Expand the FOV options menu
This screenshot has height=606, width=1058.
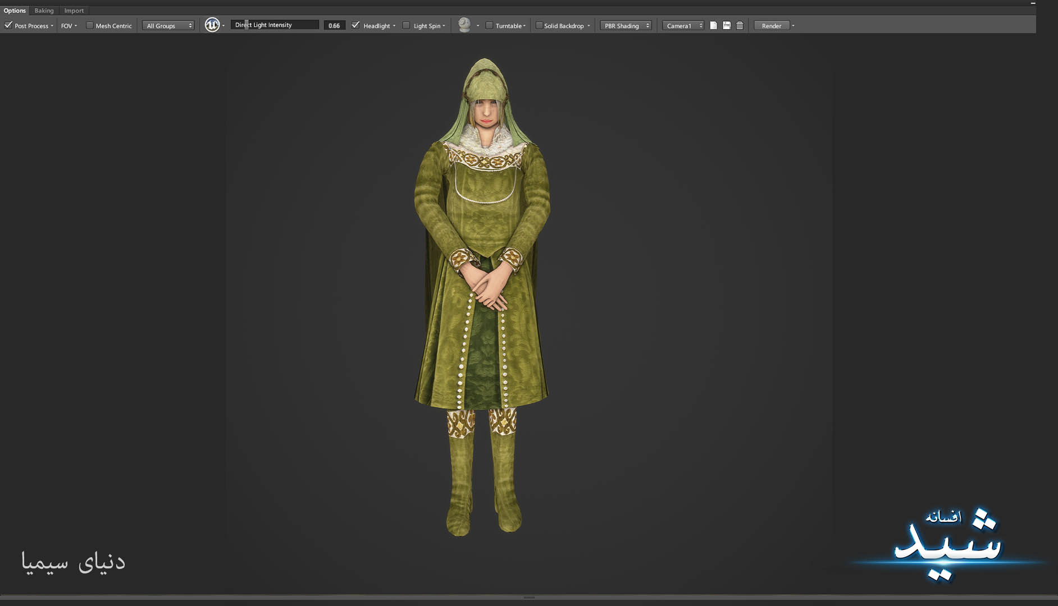tap(69, 26)
